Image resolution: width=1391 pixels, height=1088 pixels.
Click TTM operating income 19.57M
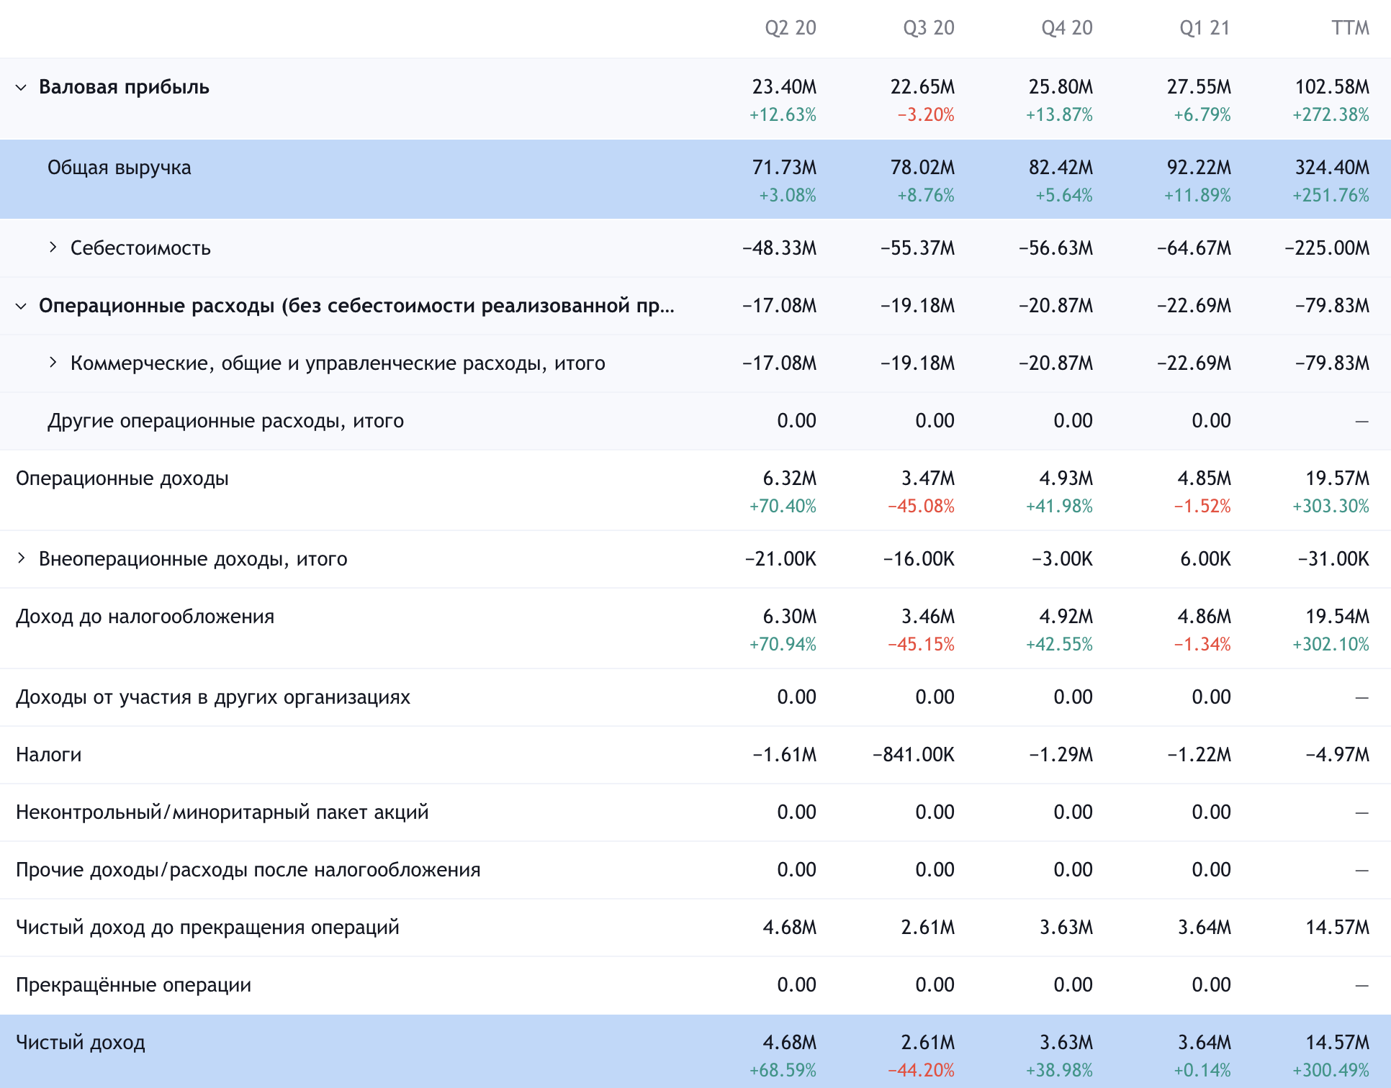click(1338, 479)
